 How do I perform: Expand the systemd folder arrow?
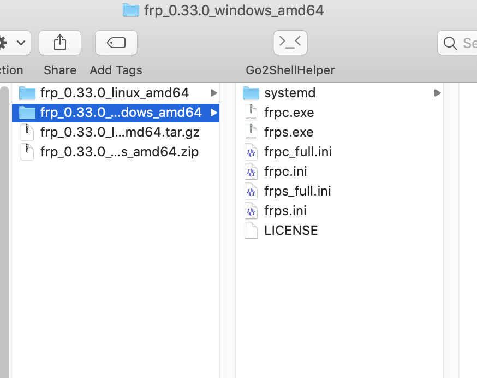pyautogui.click(x=437, y=93)
